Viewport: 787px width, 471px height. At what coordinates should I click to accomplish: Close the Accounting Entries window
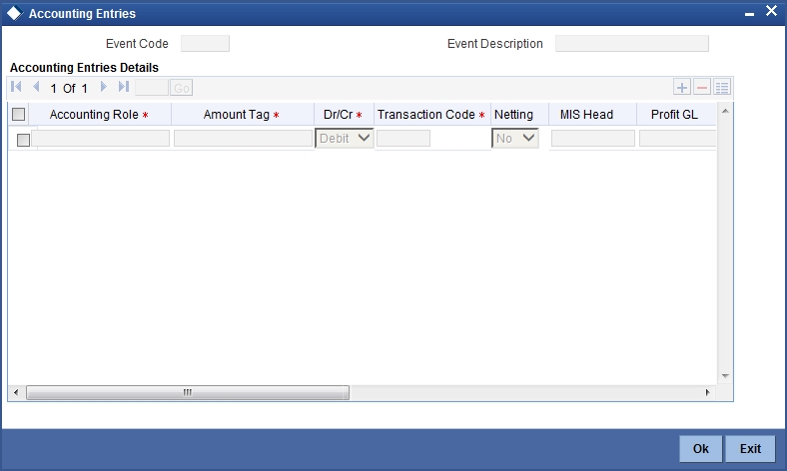point(771,11)
